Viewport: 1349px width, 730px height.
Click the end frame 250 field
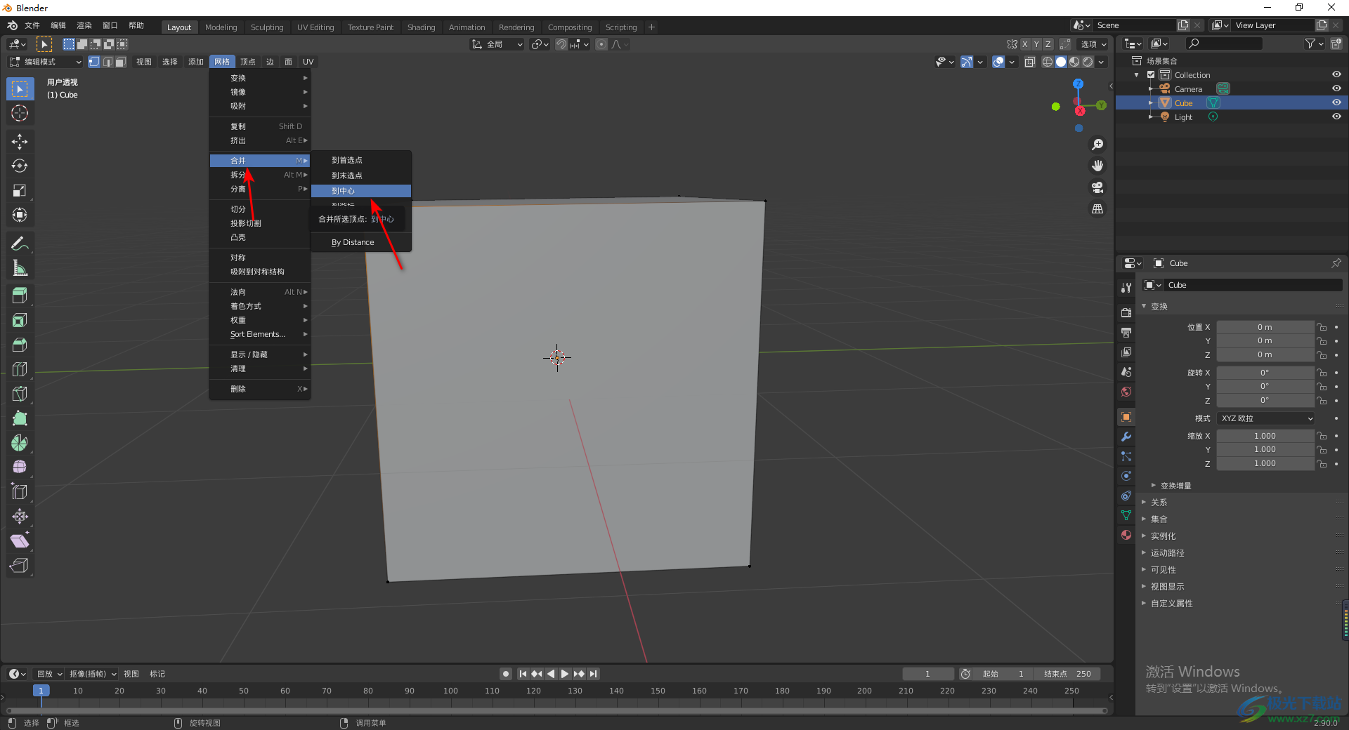tap(1067, 674)
